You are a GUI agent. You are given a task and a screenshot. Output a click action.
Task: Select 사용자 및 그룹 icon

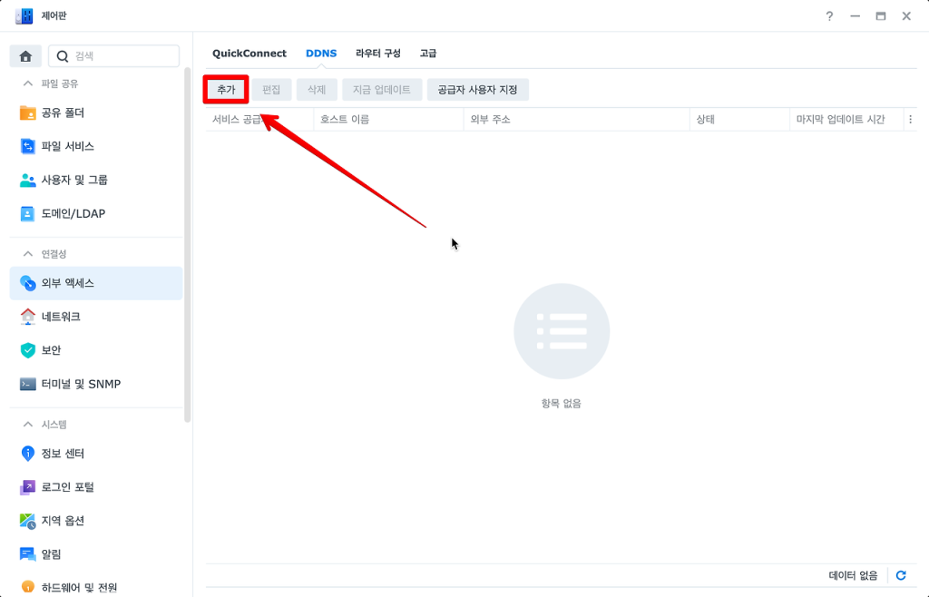coord(28,180)
